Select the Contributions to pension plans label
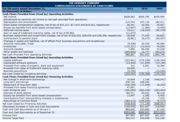The height and width of the screenshot is (122, 180). (20, 39)
